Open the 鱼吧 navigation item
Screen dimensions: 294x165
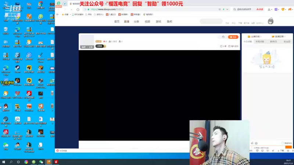point(169,22)
